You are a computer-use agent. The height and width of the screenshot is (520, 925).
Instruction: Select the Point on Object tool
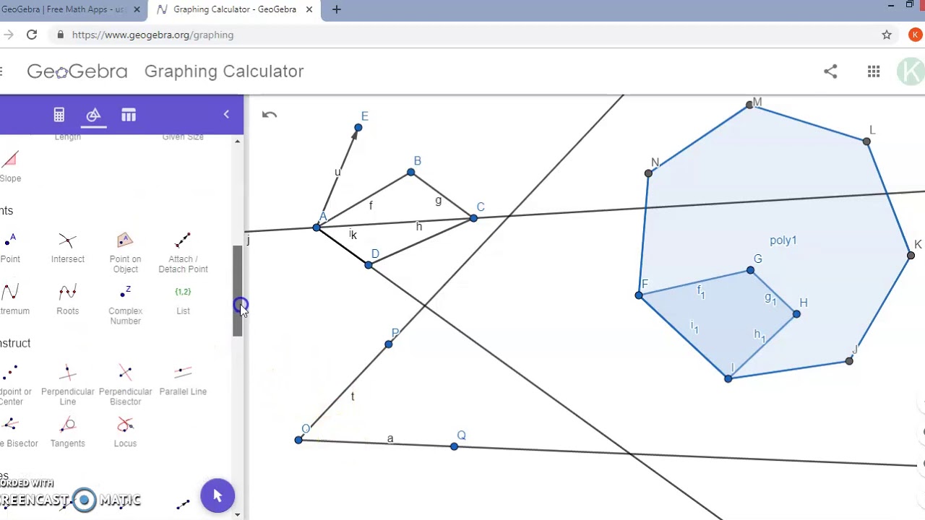(x=125, y=252)
